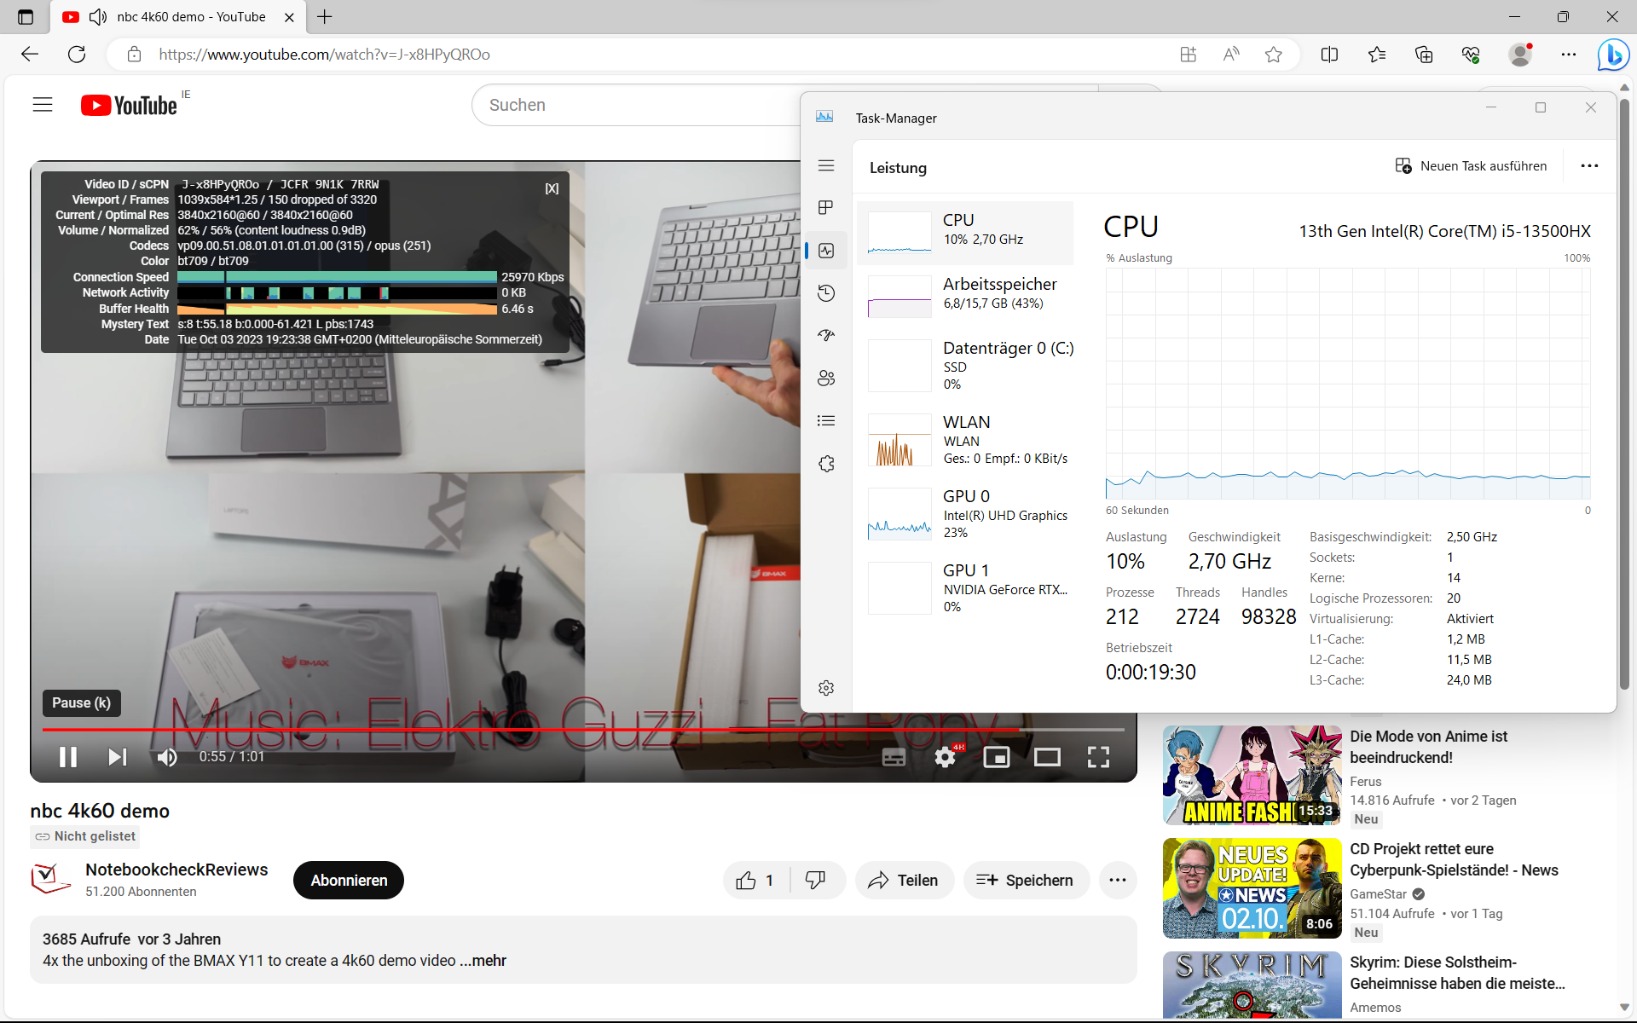
Task: Open Task Manager Details list icon
Action: point(825,421)
